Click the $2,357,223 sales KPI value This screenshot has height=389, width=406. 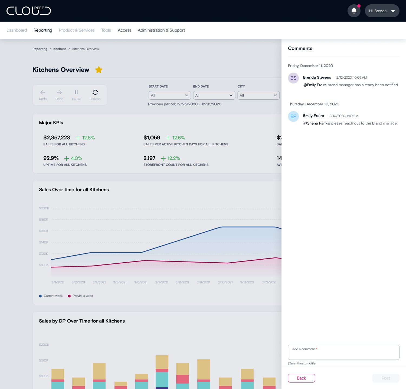(x=57, y=138)
